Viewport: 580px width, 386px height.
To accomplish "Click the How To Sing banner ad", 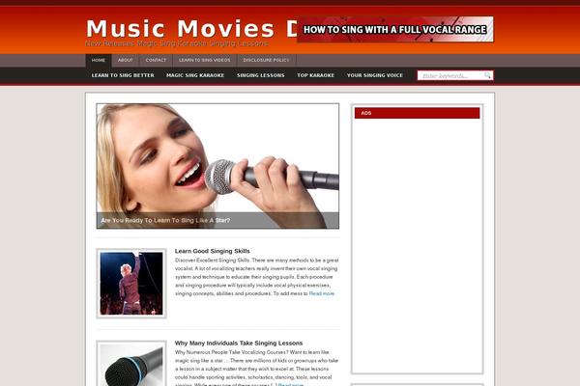I will [395, 29].
